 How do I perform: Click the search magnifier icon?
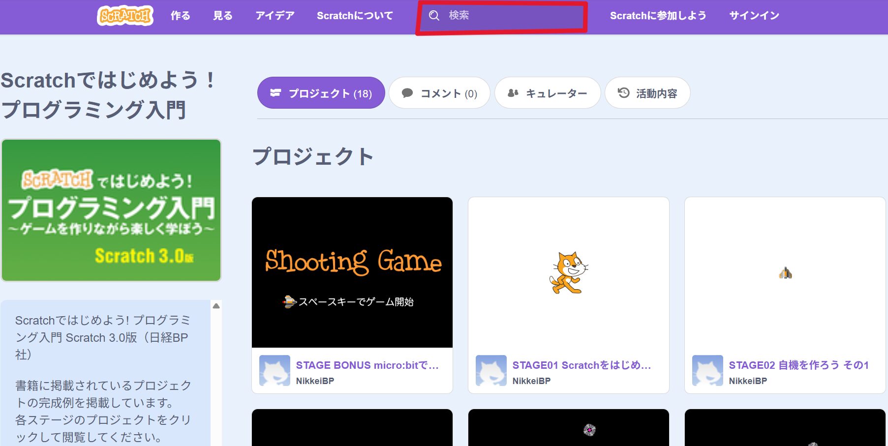coord(434,16)
